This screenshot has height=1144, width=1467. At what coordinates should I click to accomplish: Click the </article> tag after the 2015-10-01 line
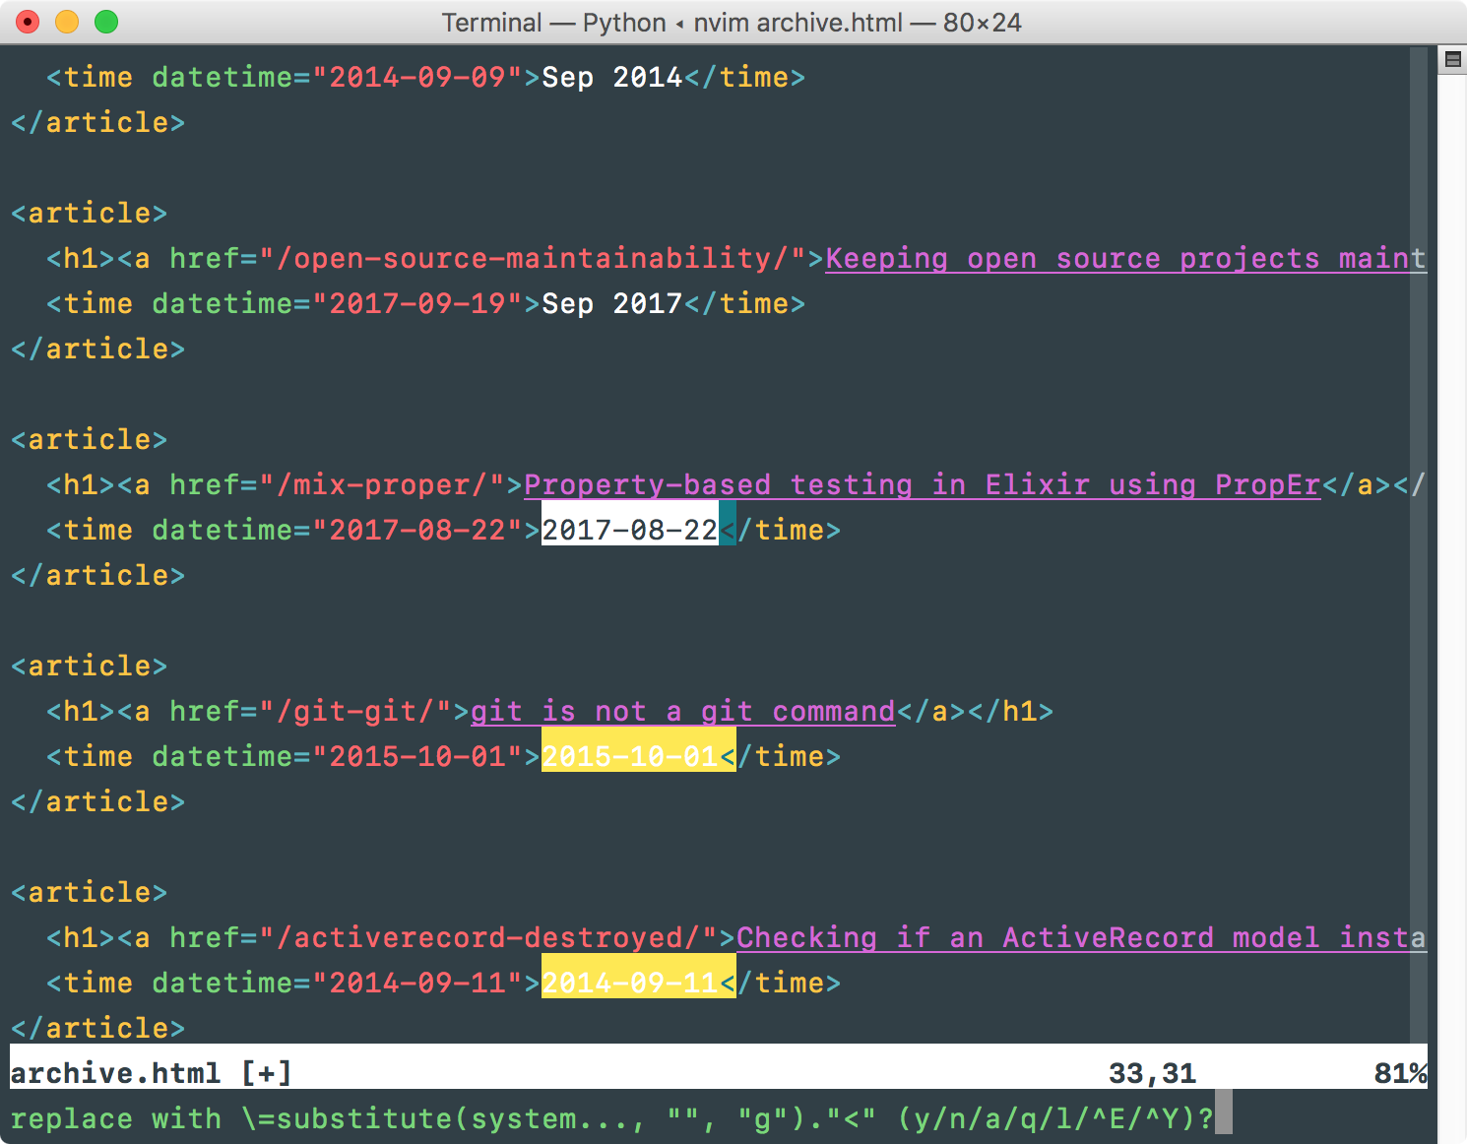point(98,801)
